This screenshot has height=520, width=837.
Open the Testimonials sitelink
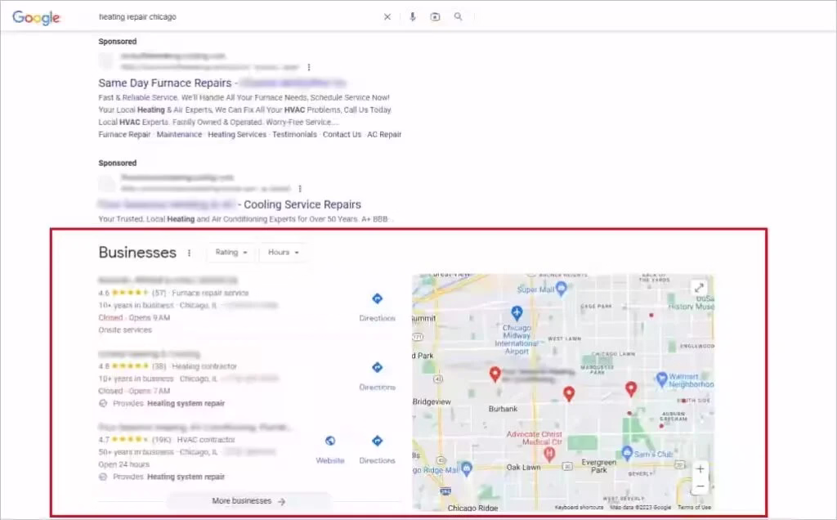coord(294,135)
